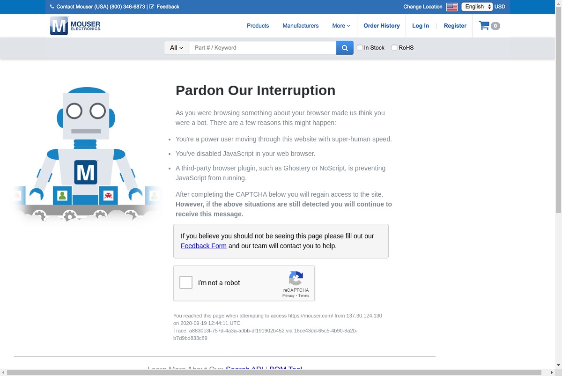Viewport: 562px width, 376px height.
Task: Focus the Part # / Keyword search field
Action: 263,48
